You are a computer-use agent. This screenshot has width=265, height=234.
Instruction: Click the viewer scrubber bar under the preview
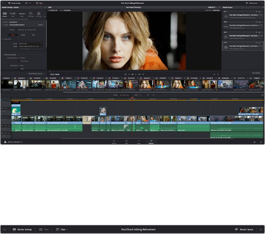point(133,71)
